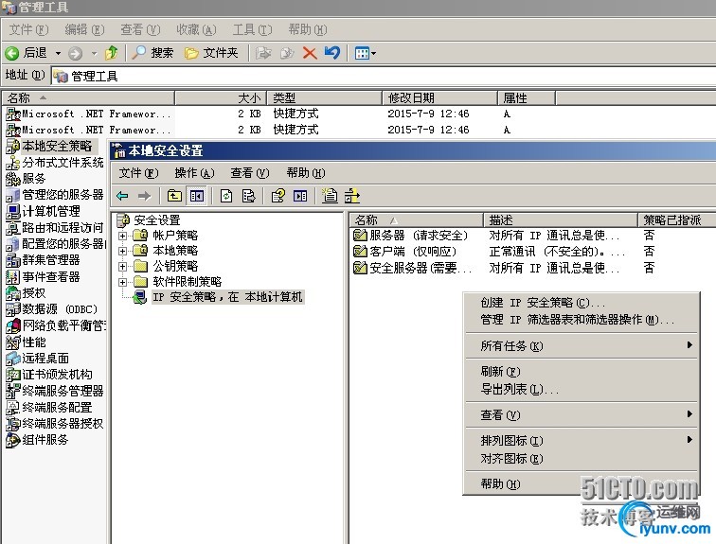Open 文件(F) menu in Explorer window
The image size is (716, 544).
pyautogui.click(x=28, y=29)
